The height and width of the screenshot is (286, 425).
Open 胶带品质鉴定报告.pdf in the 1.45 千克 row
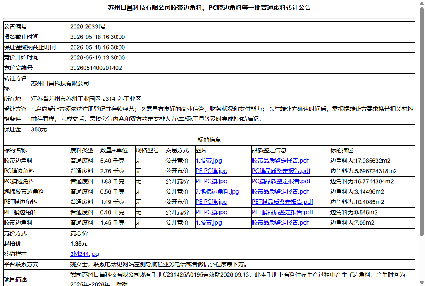[x=280, y=222]
